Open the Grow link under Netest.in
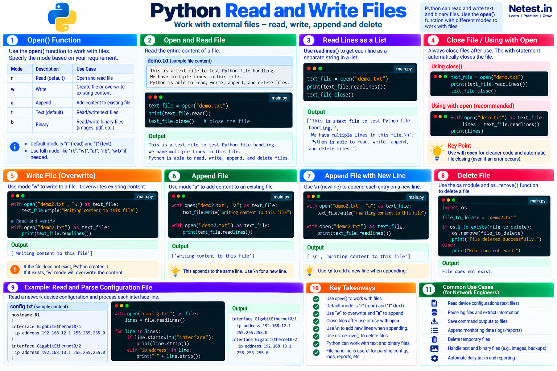The width and height of the screenshot is (557, 371). [x=547, y=16]
